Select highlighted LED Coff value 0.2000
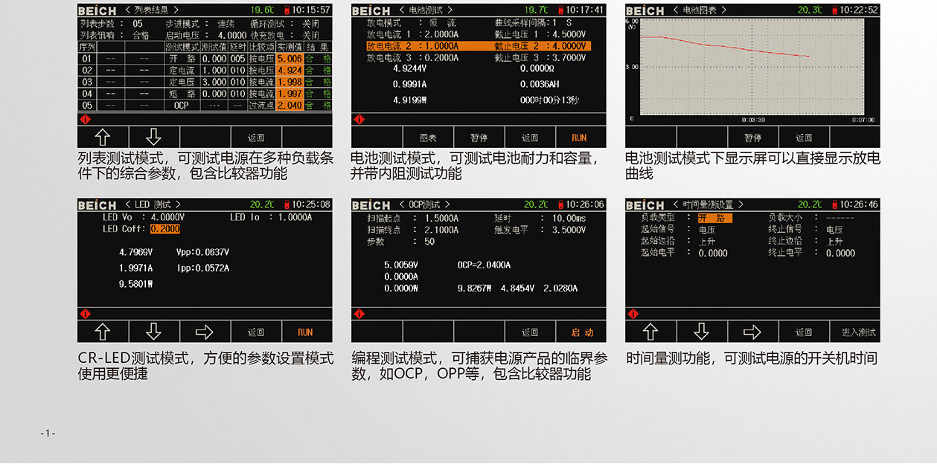This screenshot has height=464, width=937. click(x=164, y=229)
